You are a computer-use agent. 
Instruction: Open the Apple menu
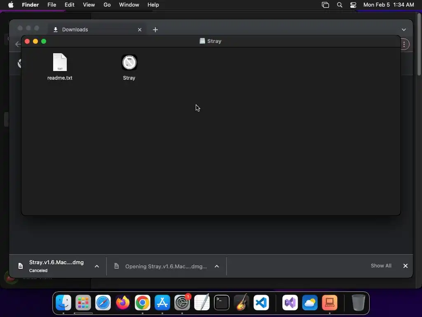11,5
